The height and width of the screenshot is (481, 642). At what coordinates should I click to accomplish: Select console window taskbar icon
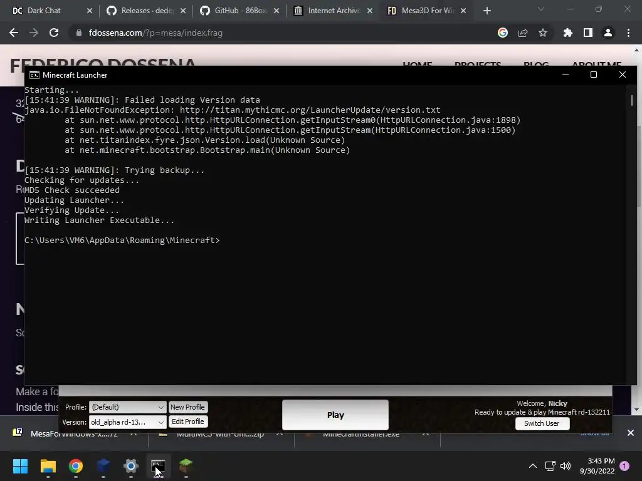point(158,466)
